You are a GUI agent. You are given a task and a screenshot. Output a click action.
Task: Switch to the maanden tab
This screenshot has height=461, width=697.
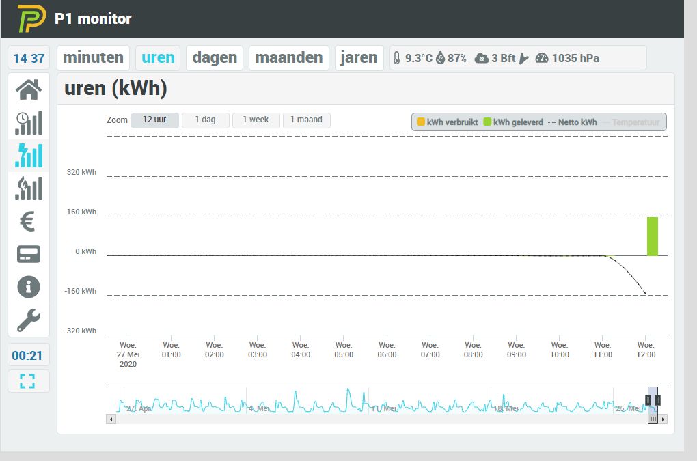(289, 58)
